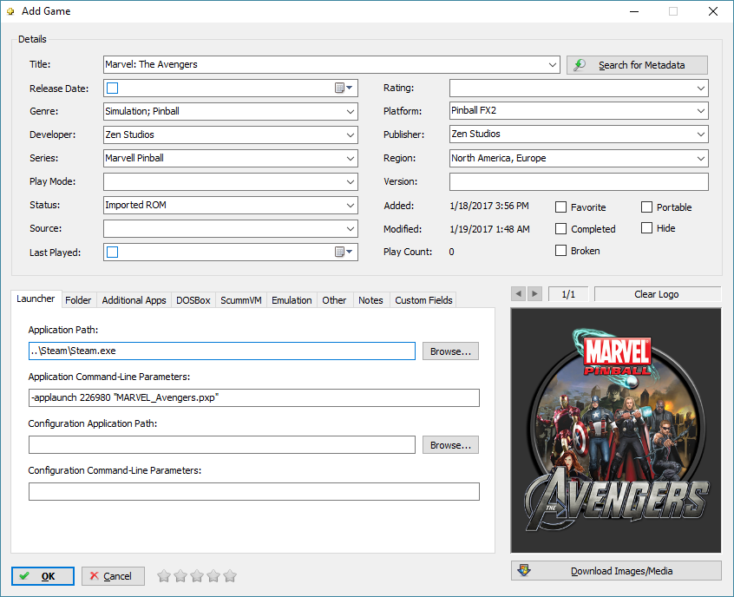Image resolution: width=734 pixels, height=597 pixels.
Task: Toggle the Hide checkbox
Action: 646,228
